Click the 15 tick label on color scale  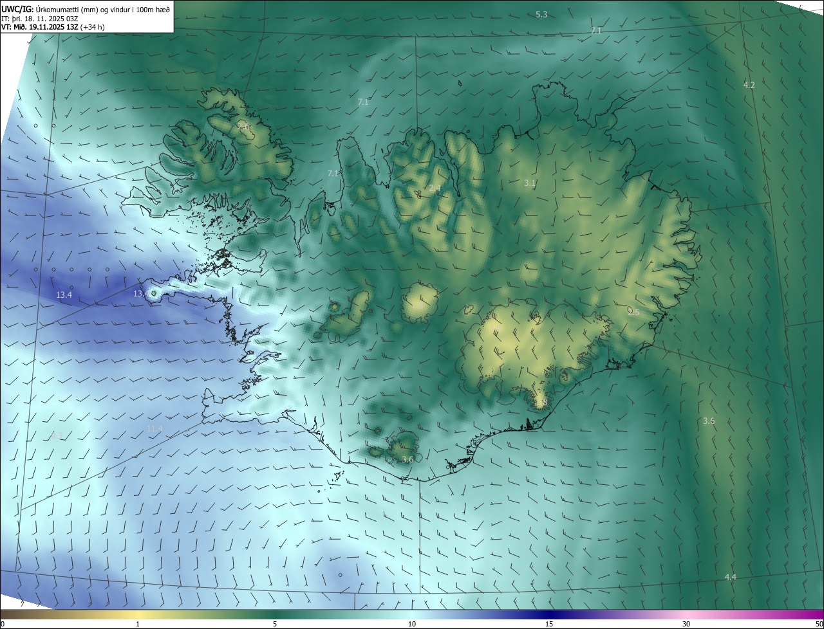pyautogui.click(x=549, y=624)
